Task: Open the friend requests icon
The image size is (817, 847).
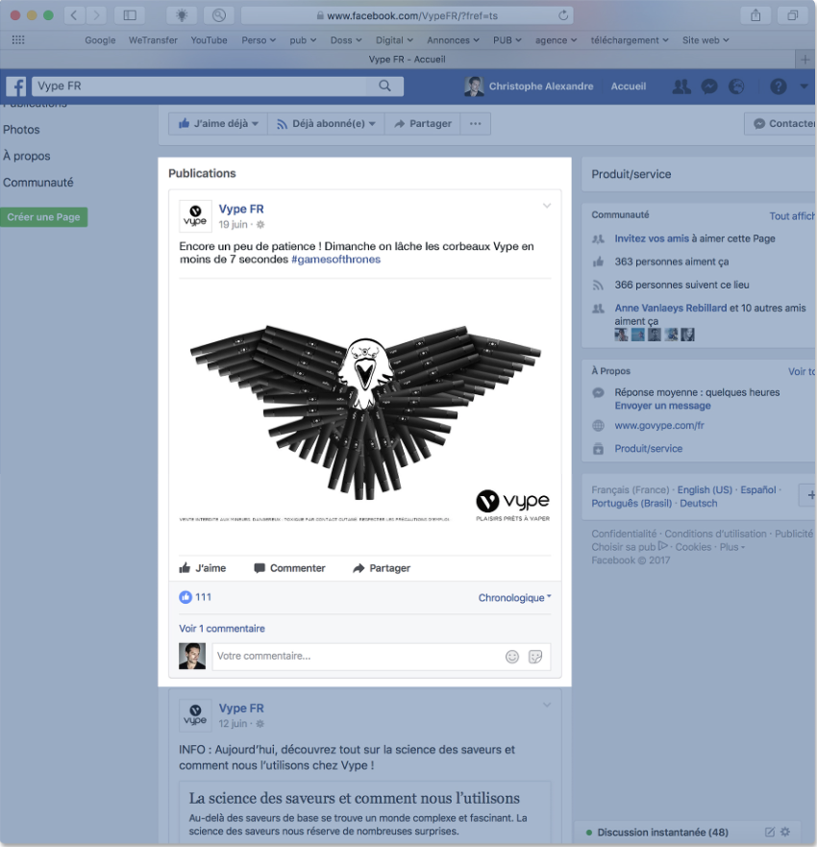Action: [x=681, y=87]
